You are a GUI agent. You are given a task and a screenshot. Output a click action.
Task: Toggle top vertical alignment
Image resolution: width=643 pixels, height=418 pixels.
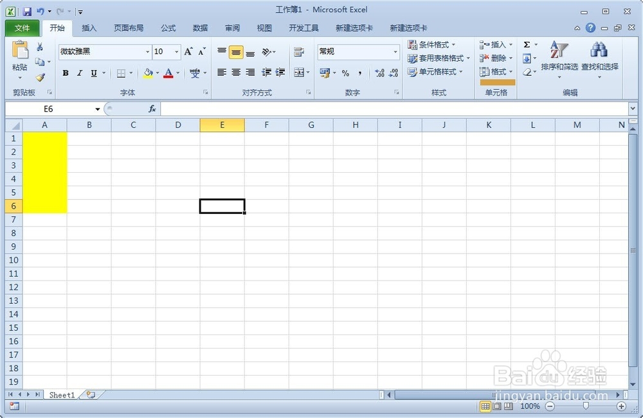[x=222, y=52]
